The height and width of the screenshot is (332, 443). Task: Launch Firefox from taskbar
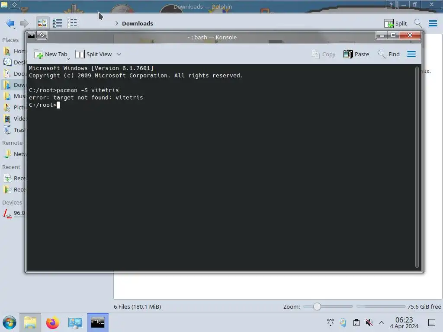pos(52,322)
